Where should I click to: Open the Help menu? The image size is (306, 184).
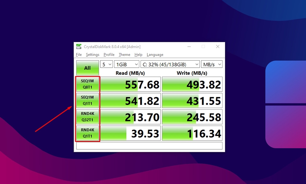pyautogui.click(x=138, y=55)
